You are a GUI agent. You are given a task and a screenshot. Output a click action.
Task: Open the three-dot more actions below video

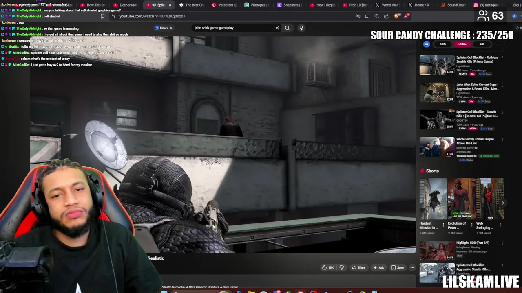coord(412,267)
